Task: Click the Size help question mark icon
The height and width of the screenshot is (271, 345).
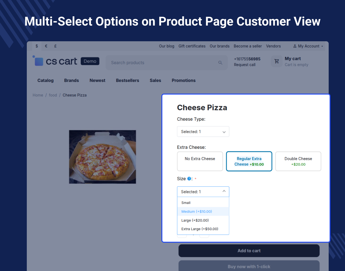Action: click(189, 179)
